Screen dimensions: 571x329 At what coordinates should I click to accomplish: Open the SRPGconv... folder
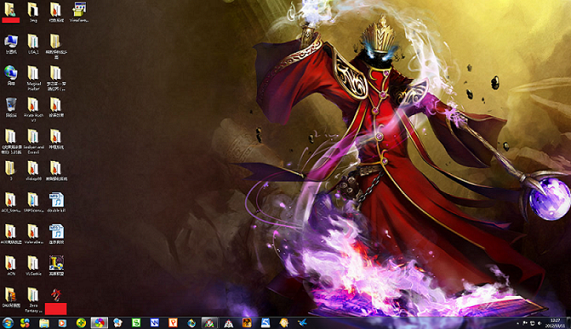coord(33,203)
